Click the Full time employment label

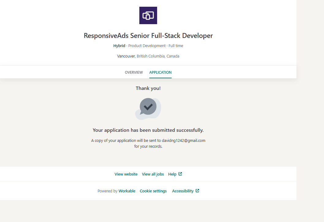pyautogui.click(x=176, y=46)
